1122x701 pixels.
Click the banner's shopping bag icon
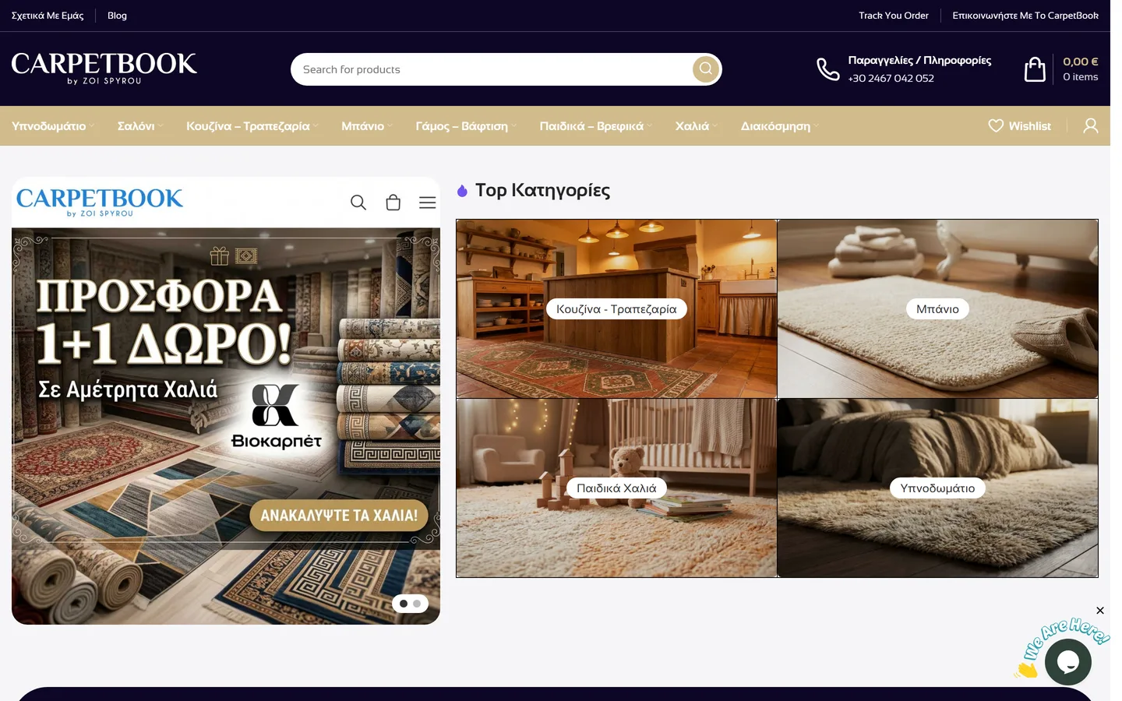[393, 203]
